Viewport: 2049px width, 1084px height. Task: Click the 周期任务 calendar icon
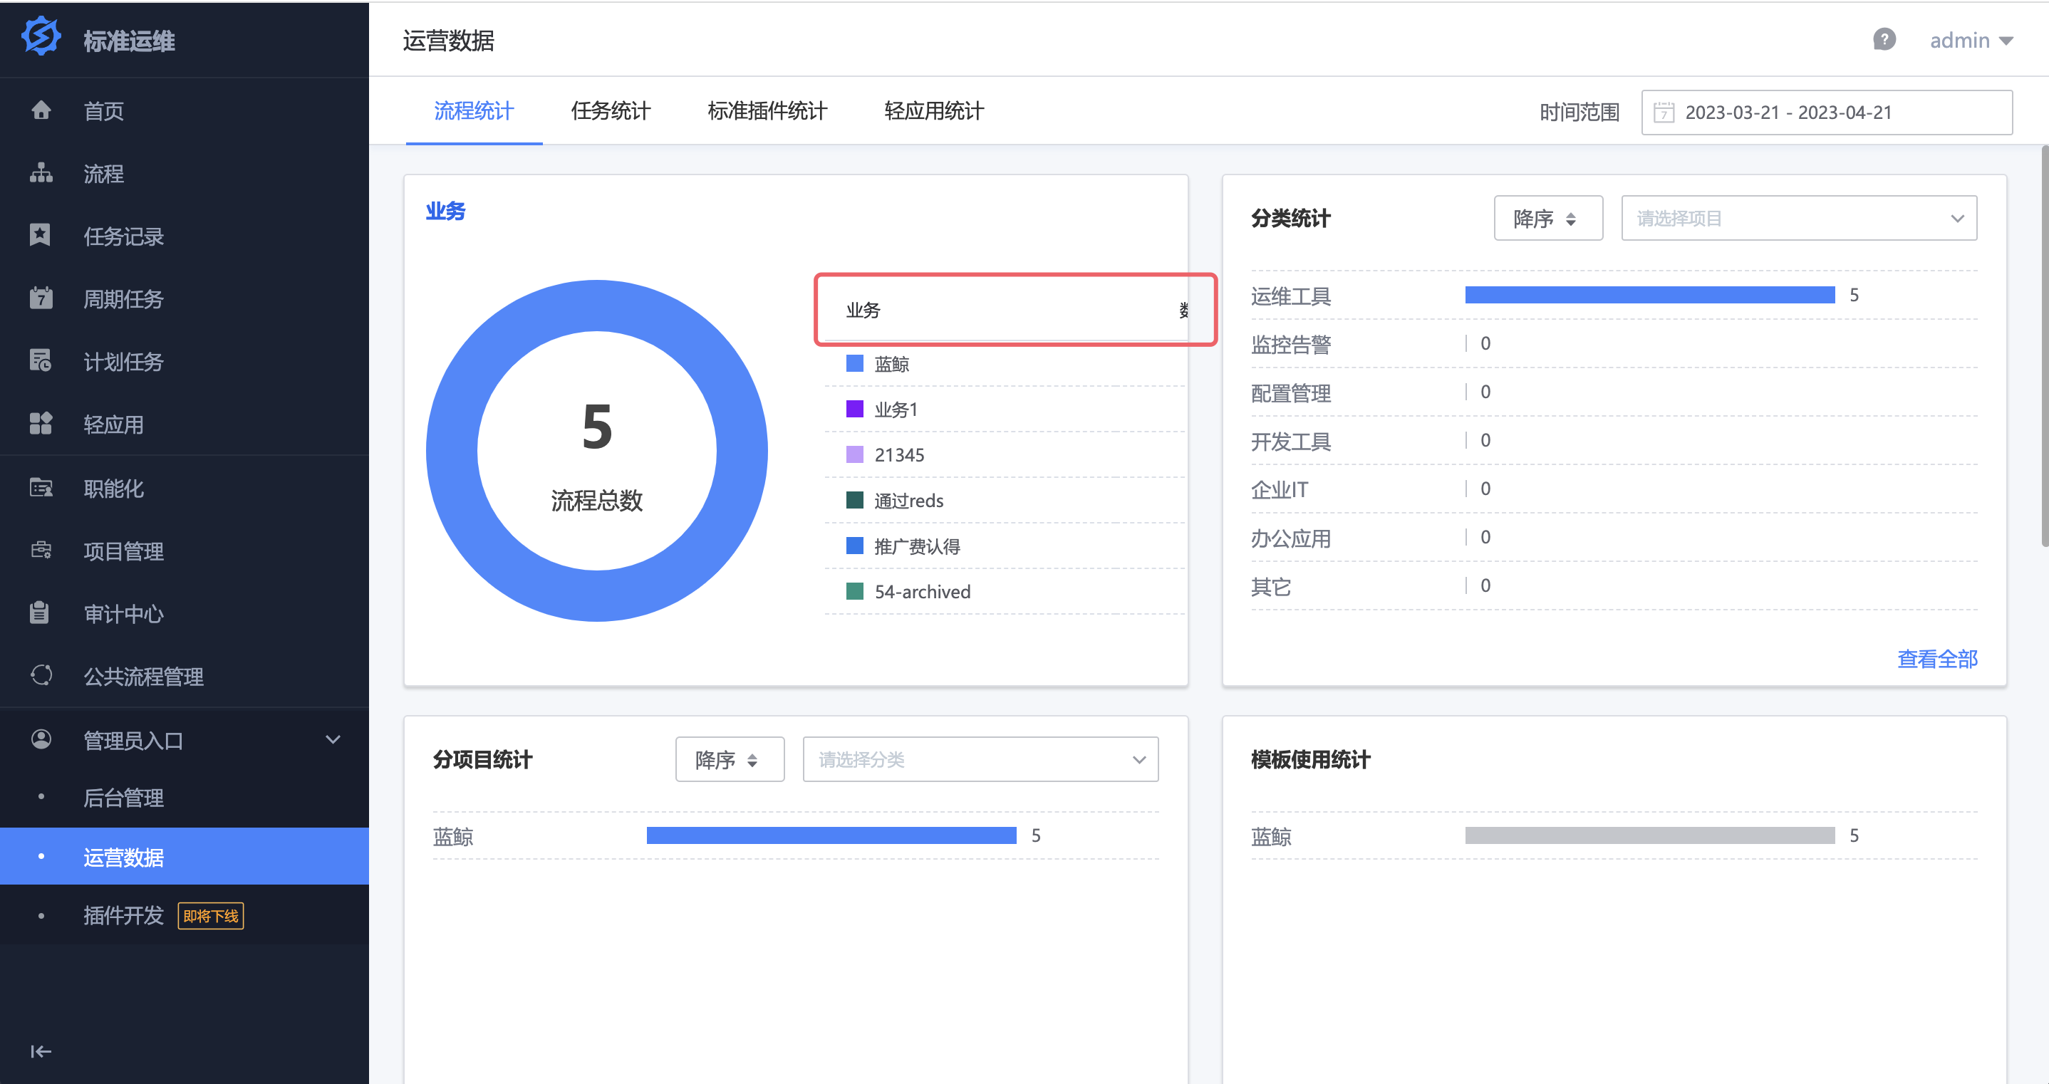point(41,298)
